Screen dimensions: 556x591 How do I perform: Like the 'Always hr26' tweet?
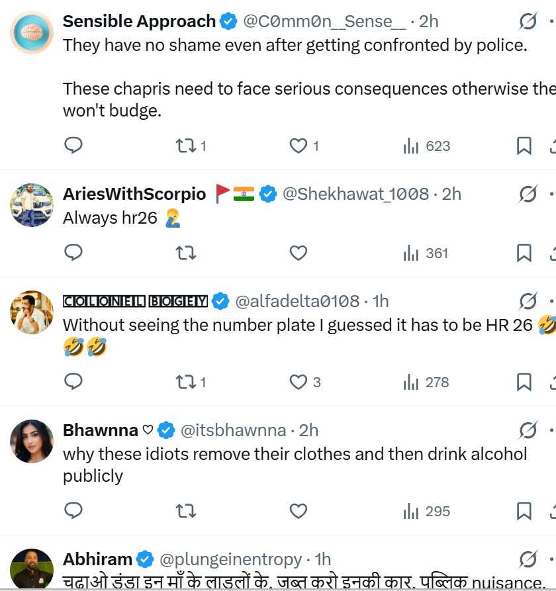299,253
